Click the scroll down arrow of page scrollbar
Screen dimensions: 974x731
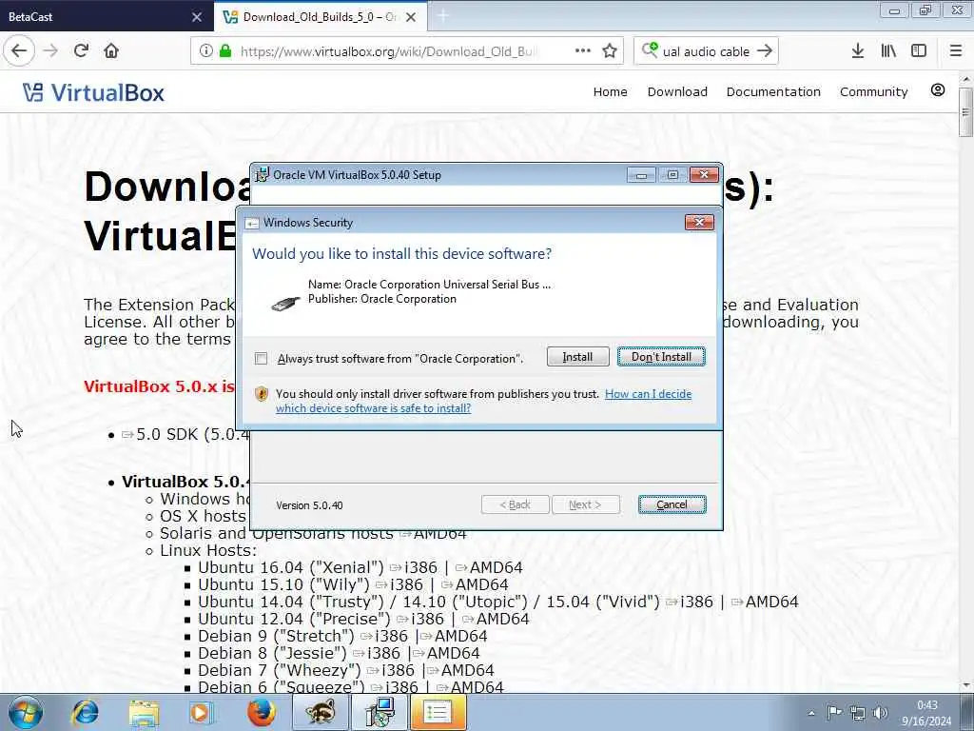965,685
